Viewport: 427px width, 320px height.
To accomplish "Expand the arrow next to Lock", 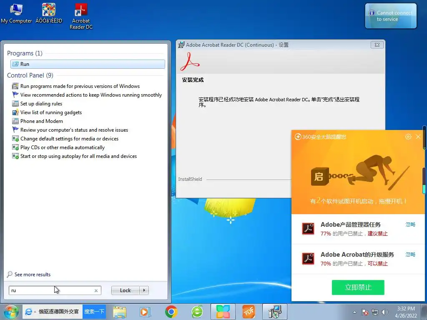I will pyautogui.click(x=144, y=290).
